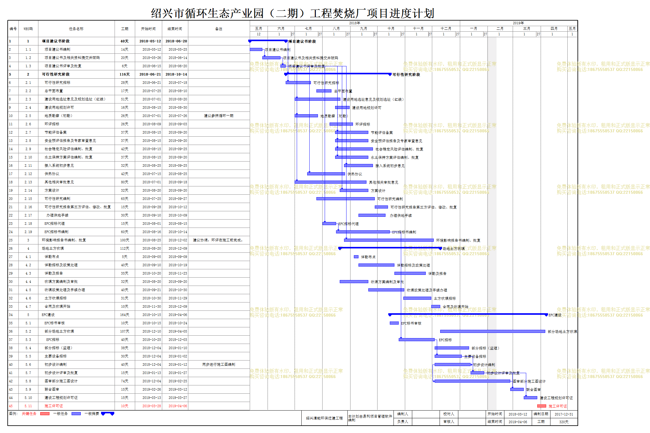
Task: Click the footer text 本计划由易利项目管理软件编制
Action: tap(370, 418)
